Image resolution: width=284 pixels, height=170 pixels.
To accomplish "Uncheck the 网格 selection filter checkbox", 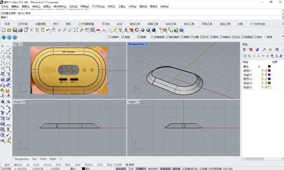I will pos(182,38).
